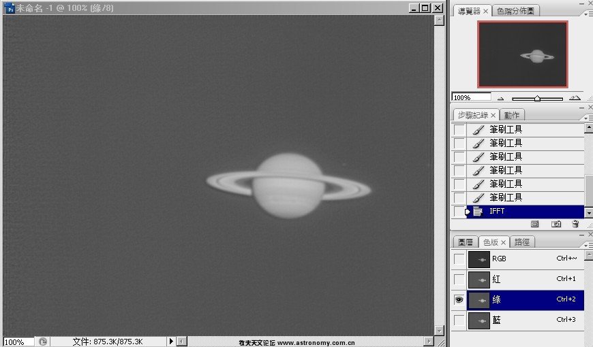
Task: Click brush icon of the 筆刷工具 step directly above IFFT
Action: (478, 198)
